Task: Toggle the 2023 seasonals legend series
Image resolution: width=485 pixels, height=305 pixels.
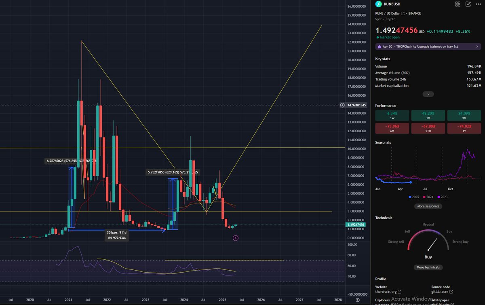Action: point(443,197)
